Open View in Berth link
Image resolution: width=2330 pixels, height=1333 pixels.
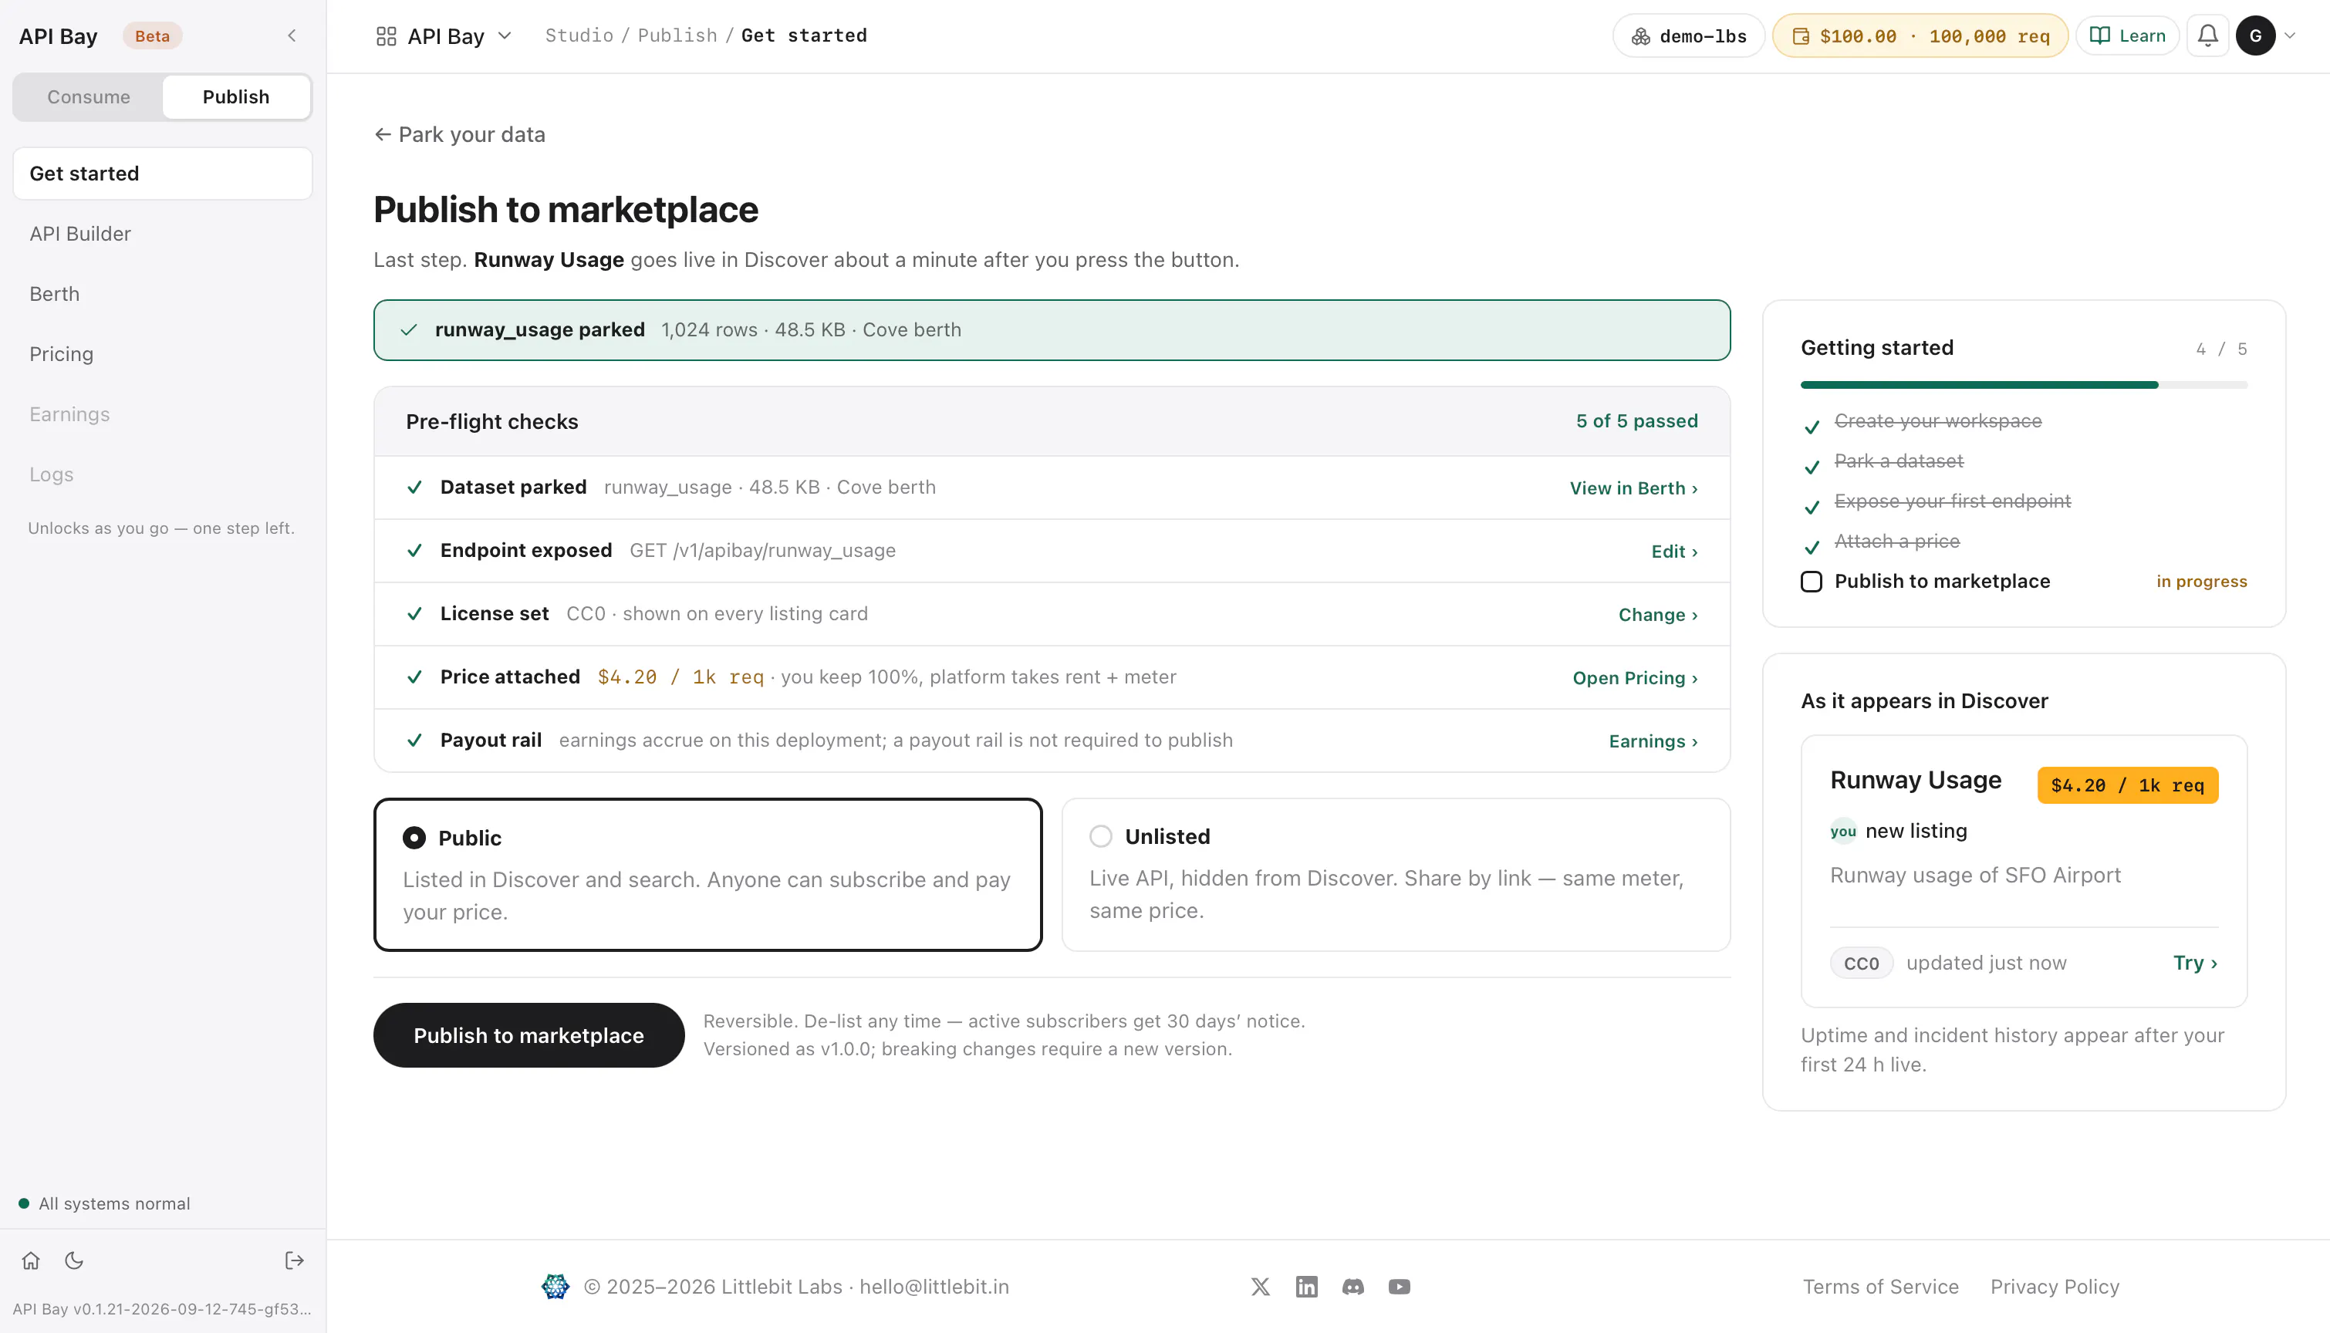tap(1633, 488)
